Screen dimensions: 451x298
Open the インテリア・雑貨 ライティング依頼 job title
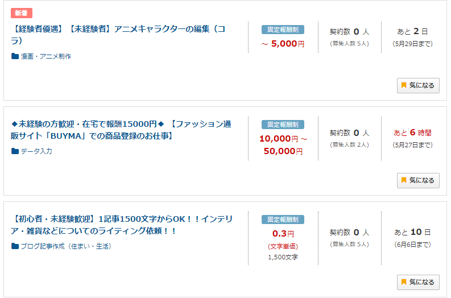point(121,225)
